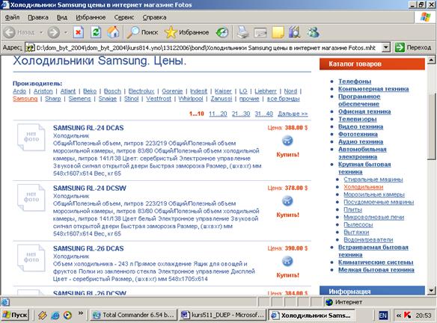The image size is (437, 323).
Task: Open the Kaspersky tray icon
Action: click(x=408, y=316)
